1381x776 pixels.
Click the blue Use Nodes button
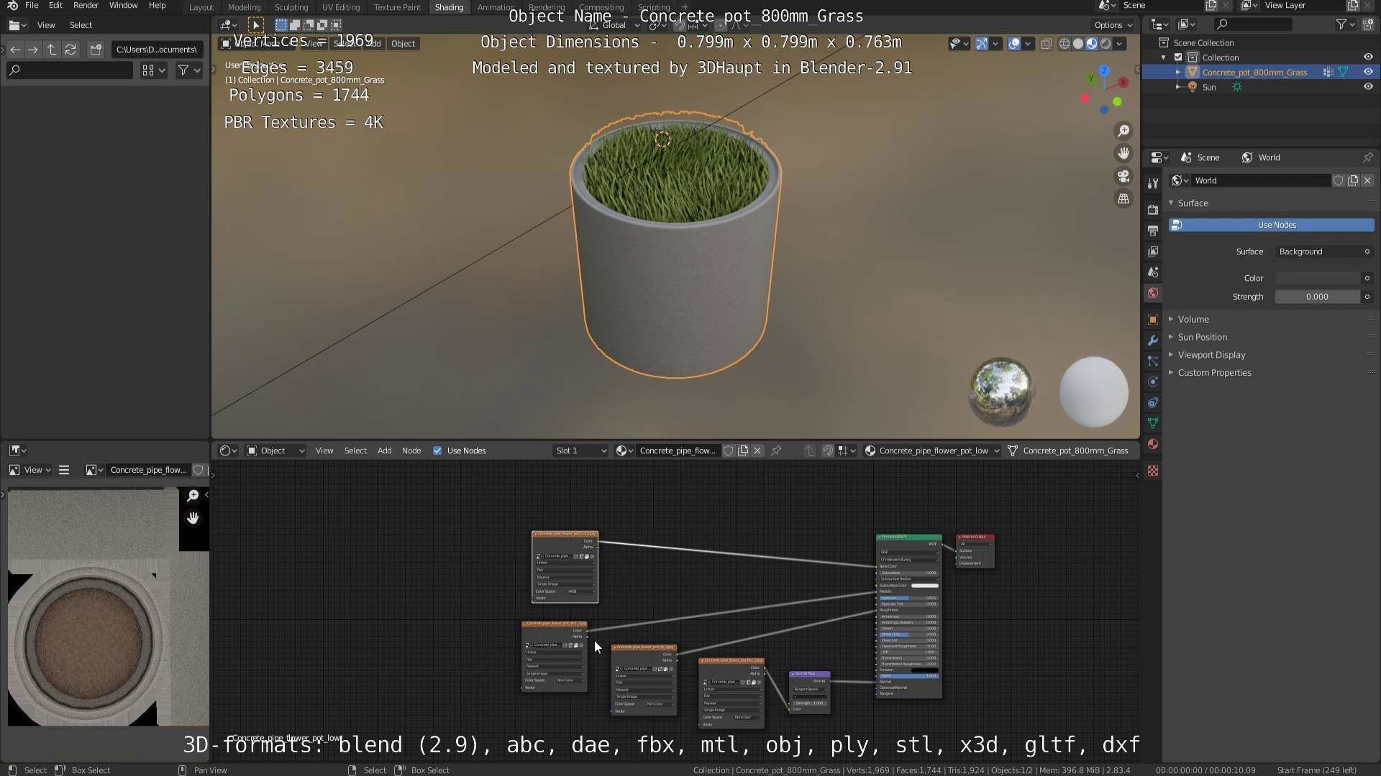click(x=1271, y=225)
